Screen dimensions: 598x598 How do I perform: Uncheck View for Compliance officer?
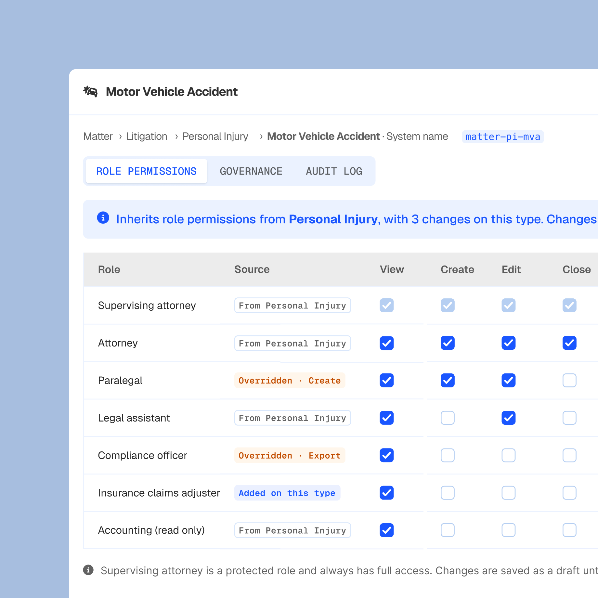click(387, 455)
